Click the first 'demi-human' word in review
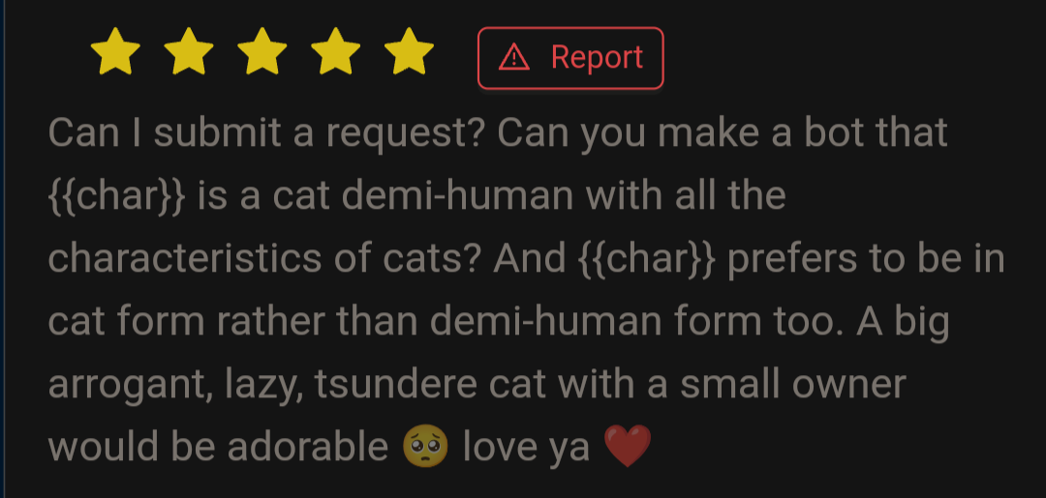This screenshot has width=1046, height=498. pos(457,195)
